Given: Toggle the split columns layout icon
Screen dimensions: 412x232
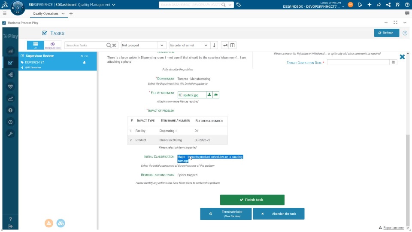Looking at the screenshot, I should tap(233, 45).
